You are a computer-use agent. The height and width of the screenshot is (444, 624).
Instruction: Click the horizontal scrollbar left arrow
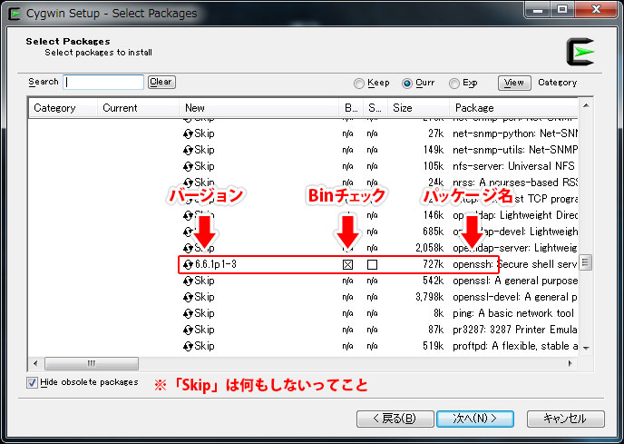[x=35, y=363]
